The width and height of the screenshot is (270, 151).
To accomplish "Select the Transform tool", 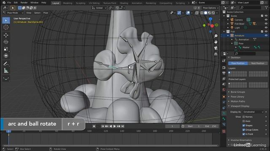I will [x=6, y=56].
